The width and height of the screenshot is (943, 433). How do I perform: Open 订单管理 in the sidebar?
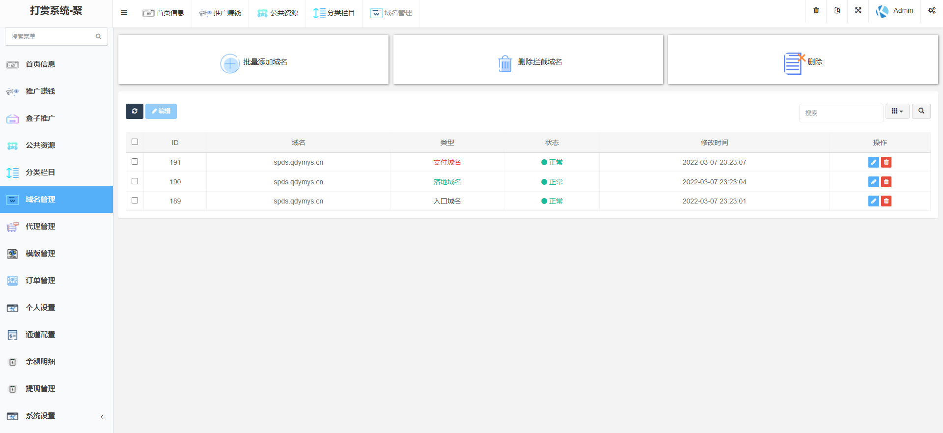[40, 281]
